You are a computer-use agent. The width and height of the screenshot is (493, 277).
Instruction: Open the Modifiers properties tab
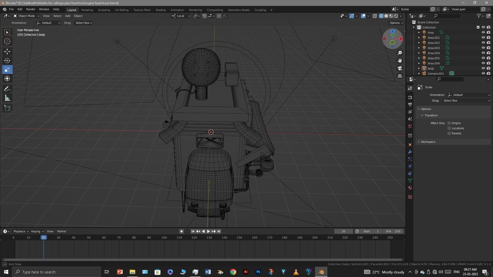click(x=410, y=152)
